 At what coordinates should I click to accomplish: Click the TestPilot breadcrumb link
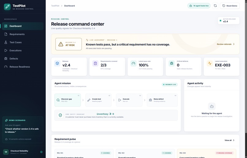click(x=55, y=6)
